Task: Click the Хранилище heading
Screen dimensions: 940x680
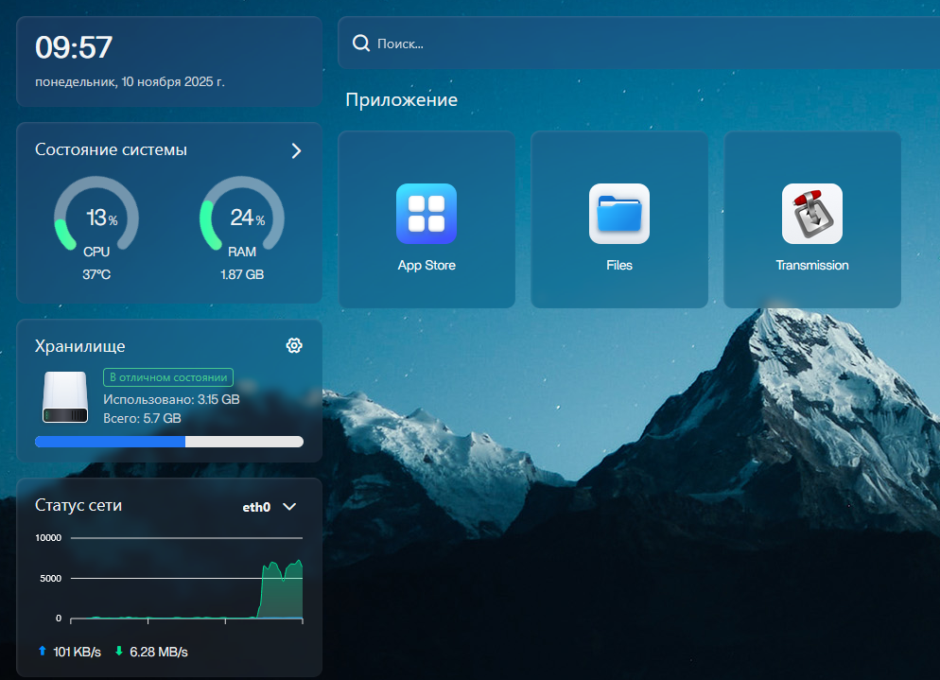Action: point(79,346)
